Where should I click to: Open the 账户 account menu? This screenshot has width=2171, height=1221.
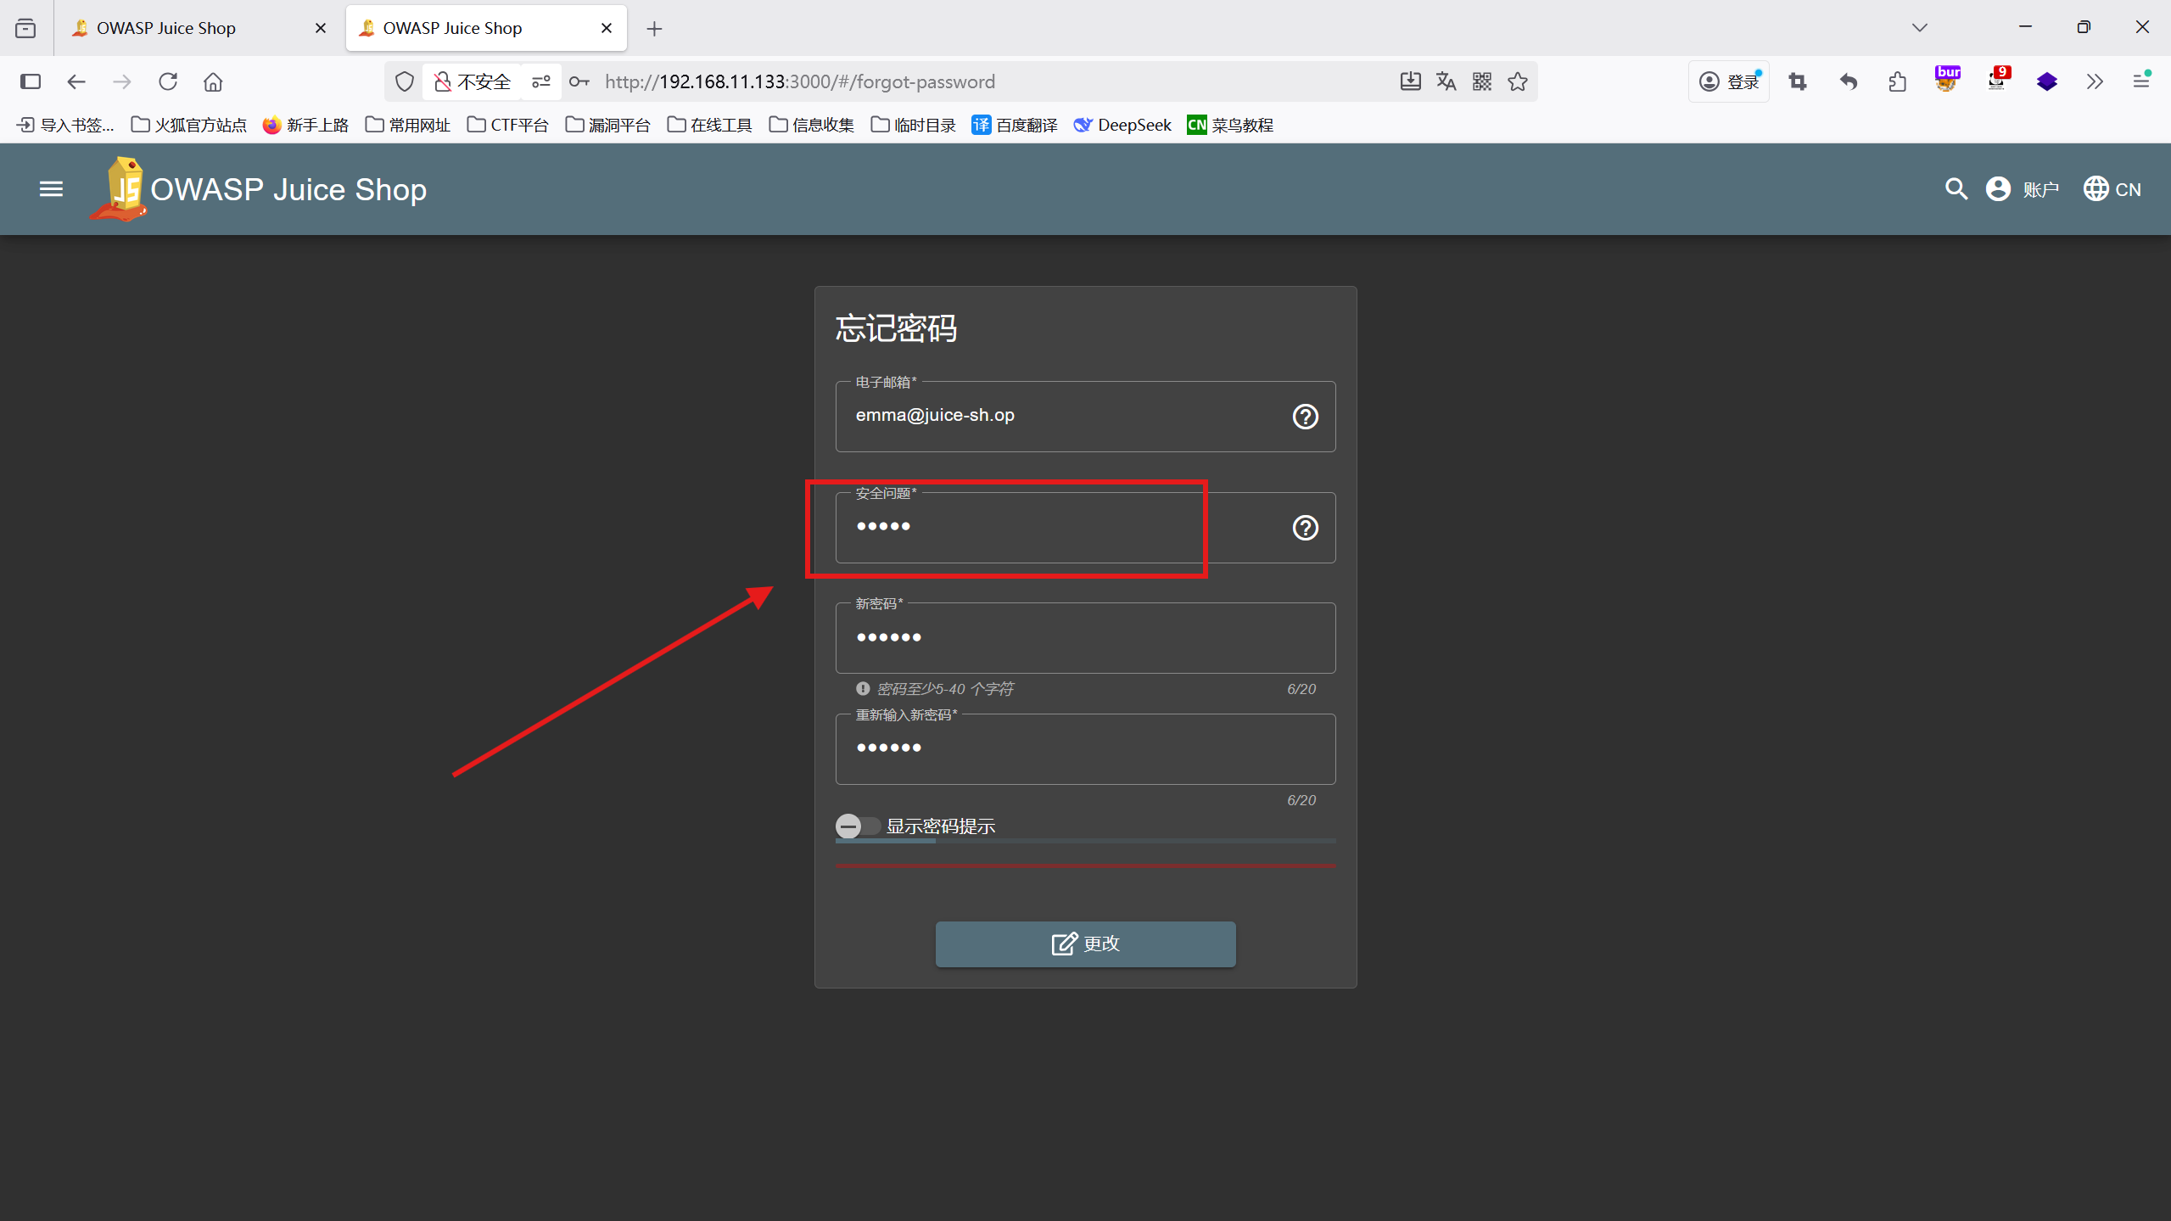click(x=2023, y=188)
